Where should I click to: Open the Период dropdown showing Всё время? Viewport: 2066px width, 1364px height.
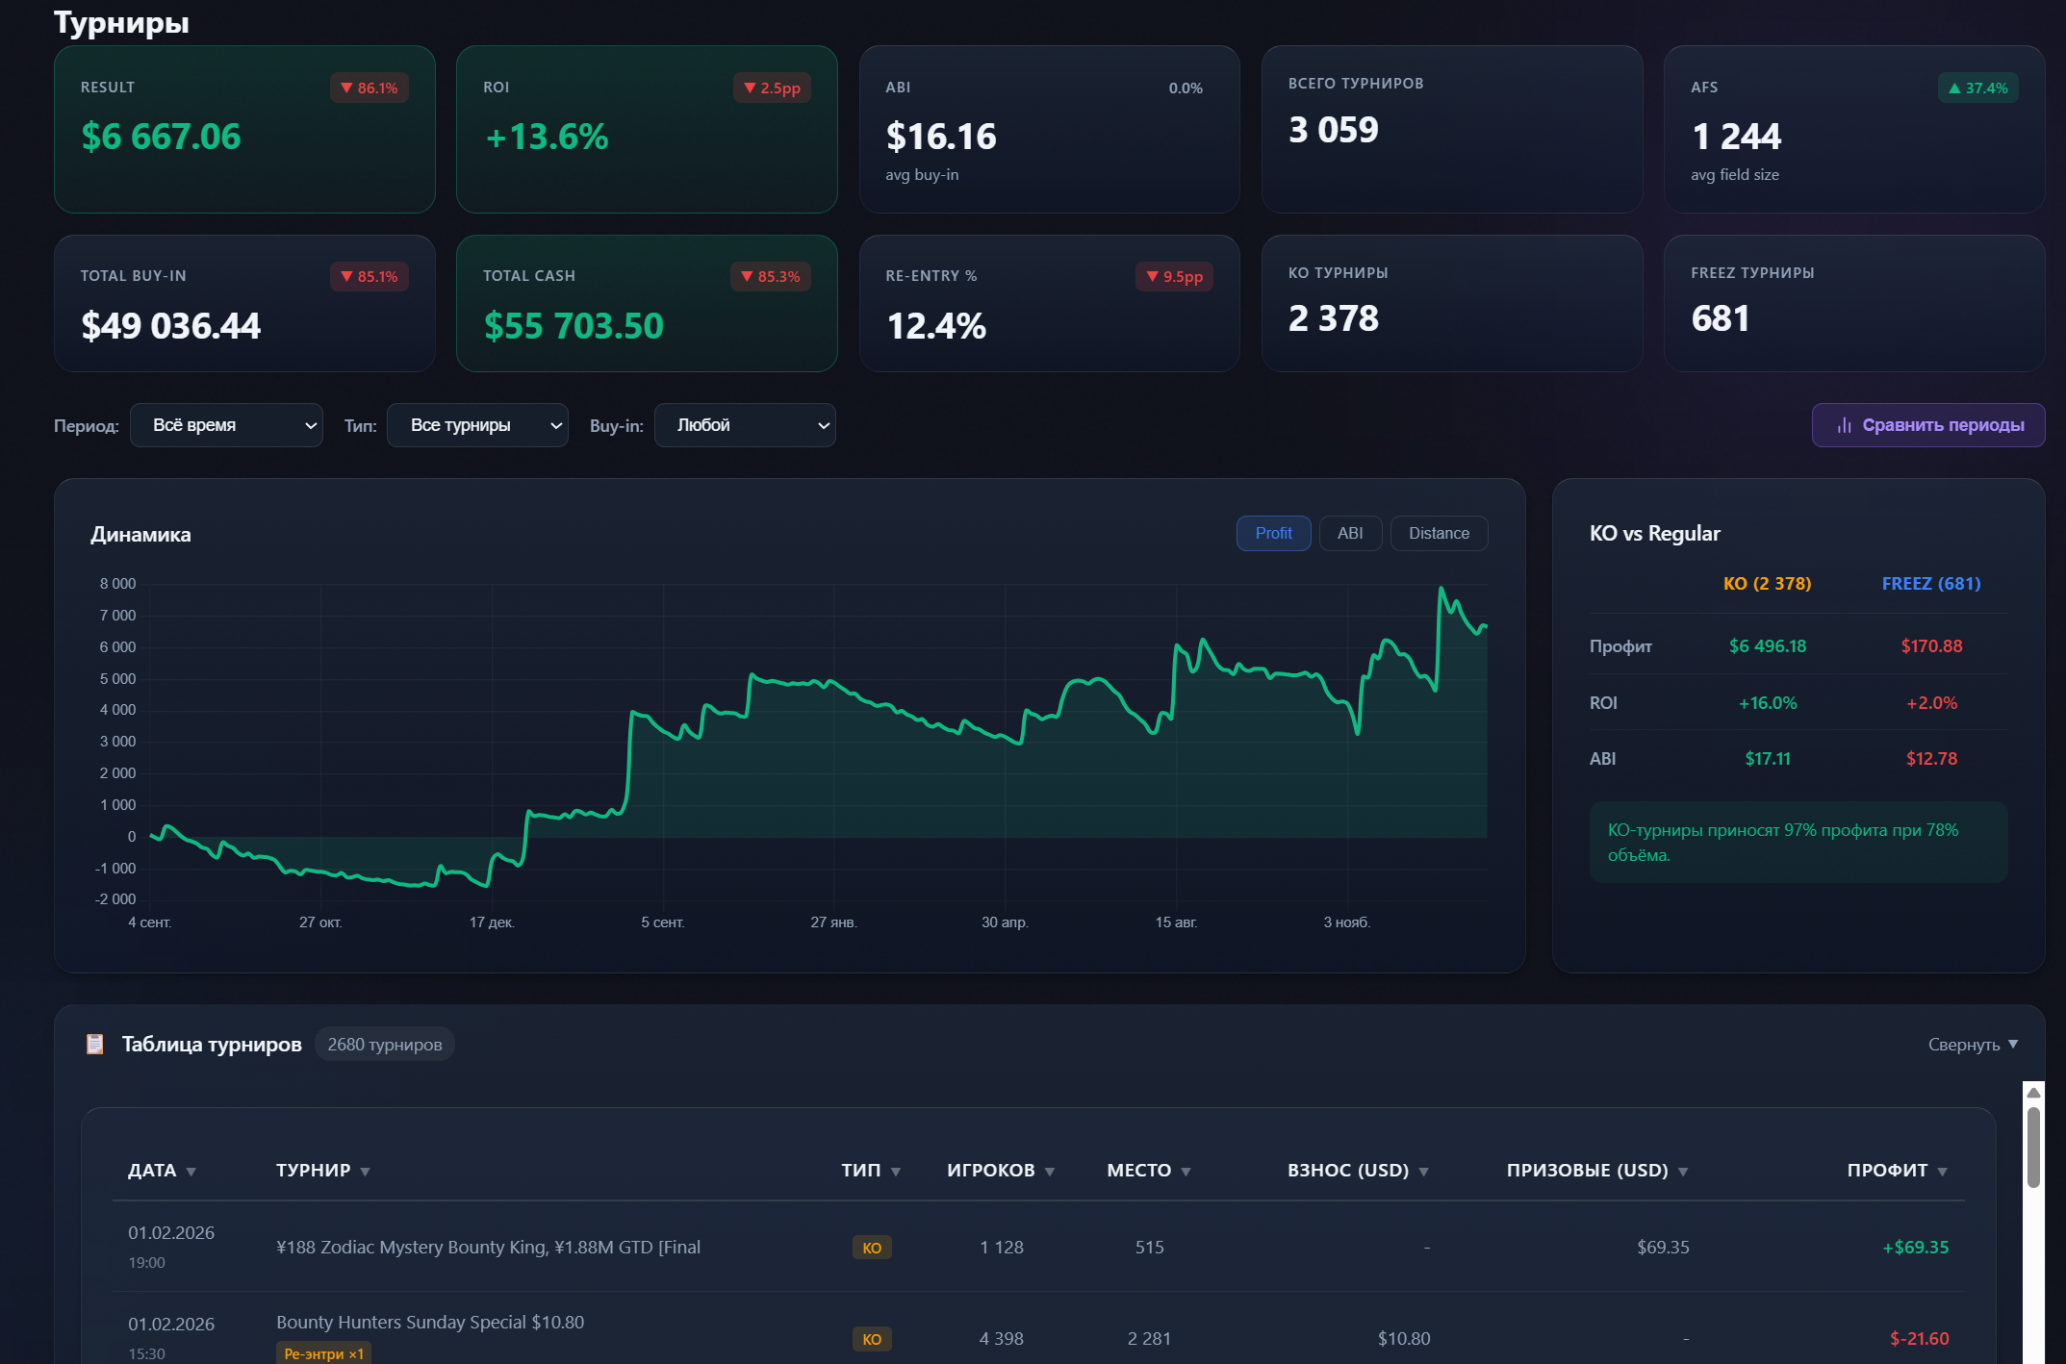tap(226, 424)
